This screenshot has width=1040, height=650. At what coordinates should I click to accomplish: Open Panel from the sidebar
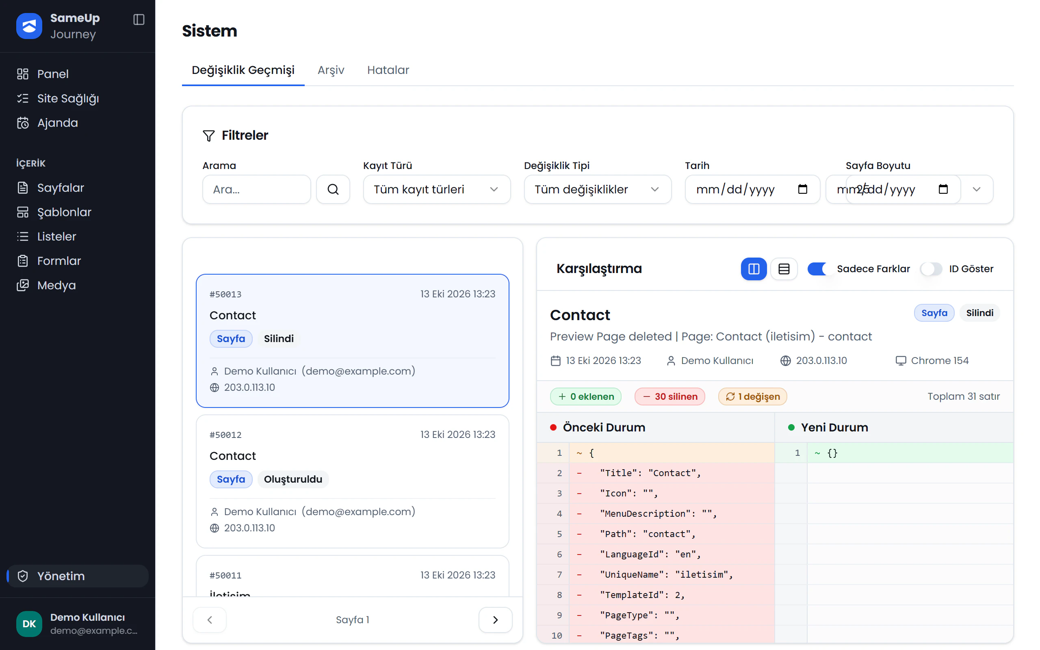77,74
